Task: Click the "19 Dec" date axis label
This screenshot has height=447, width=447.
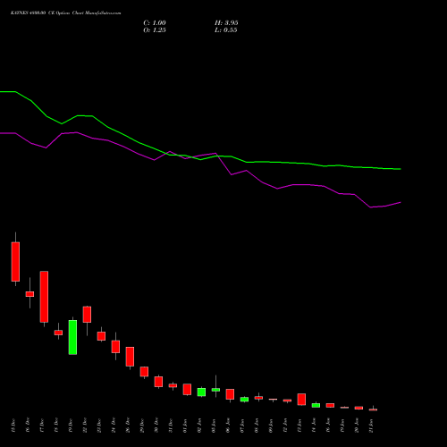Action: click(x=71, y=426)
